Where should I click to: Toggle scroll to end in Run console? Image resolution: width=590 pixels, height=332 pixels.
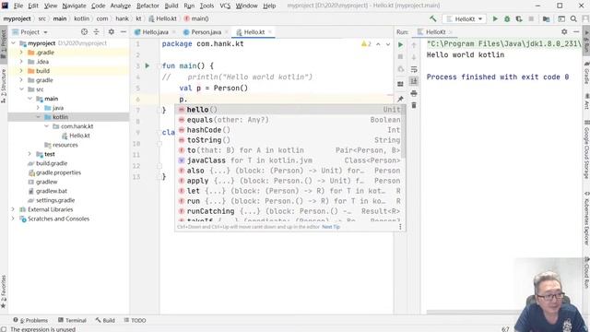pyautogui.click(x=414, y=81)
